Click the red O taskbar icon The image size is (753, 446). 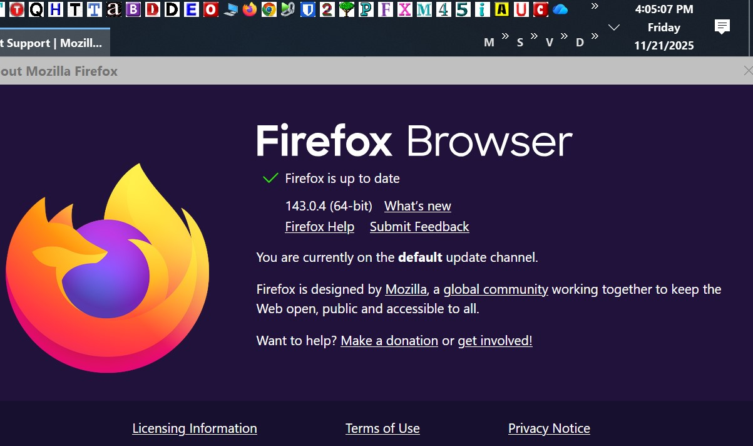[x=211, y=9]
